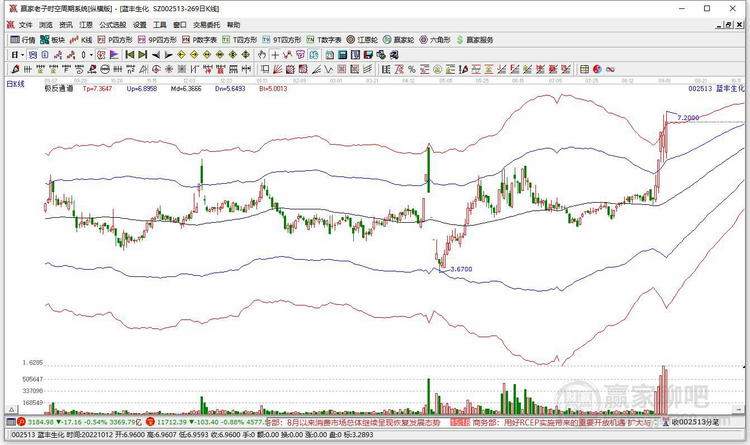Expand the candlestick style dropdown arrow
750x445 pixels.
tap(92, 55)
